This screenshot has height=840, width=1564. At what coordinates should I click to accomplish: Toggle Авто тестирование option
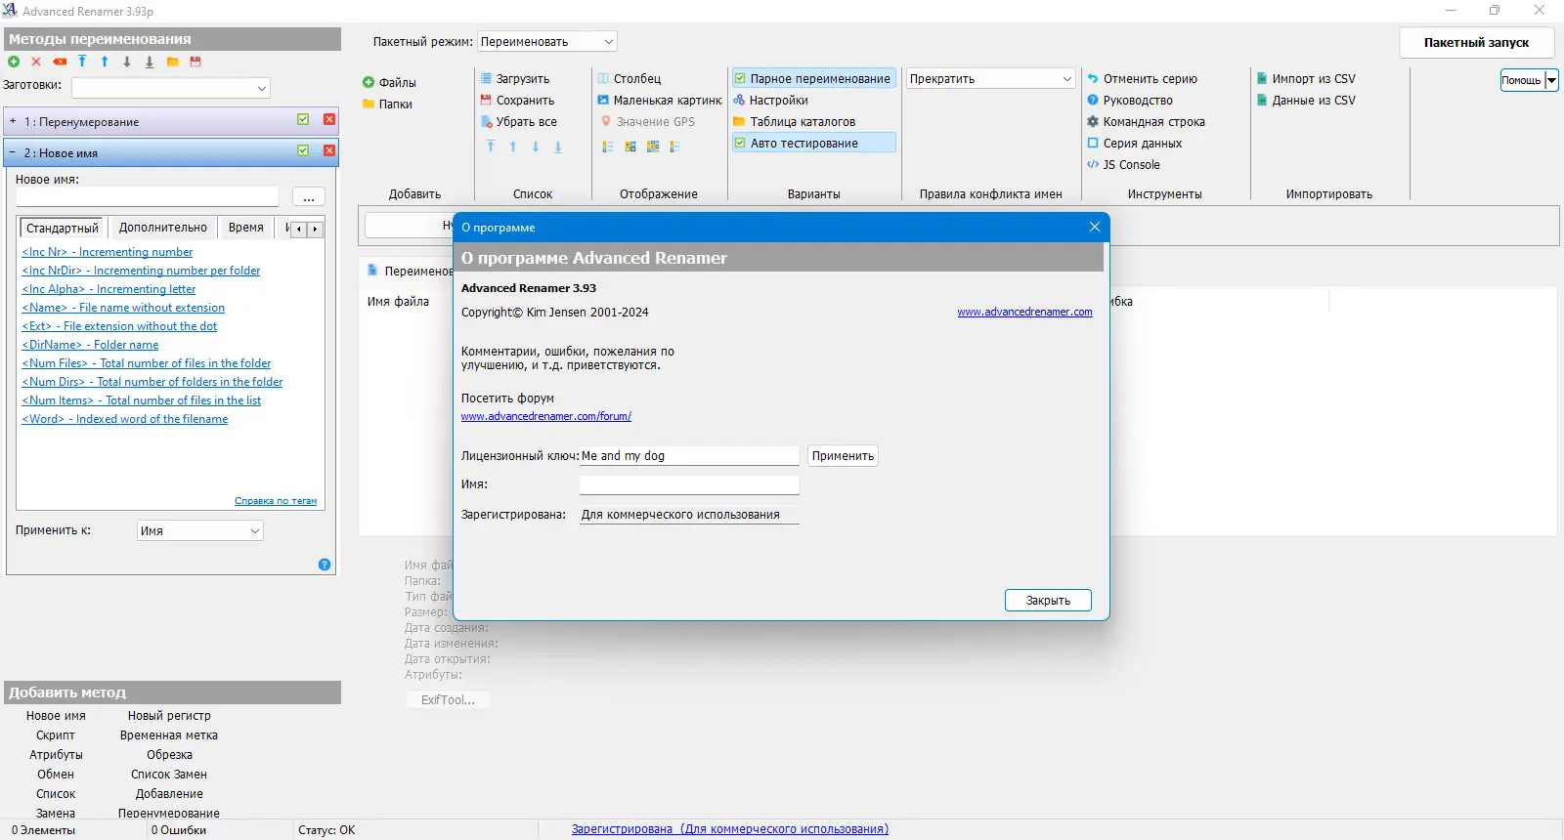click(813, 144)
